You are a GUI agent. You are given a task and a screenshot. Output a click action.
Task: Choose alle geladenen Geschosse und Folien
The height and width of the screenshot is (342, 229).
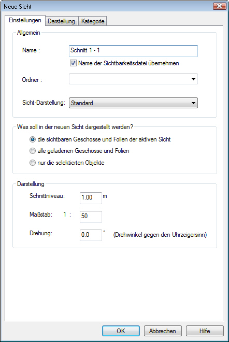coord(33,151)
